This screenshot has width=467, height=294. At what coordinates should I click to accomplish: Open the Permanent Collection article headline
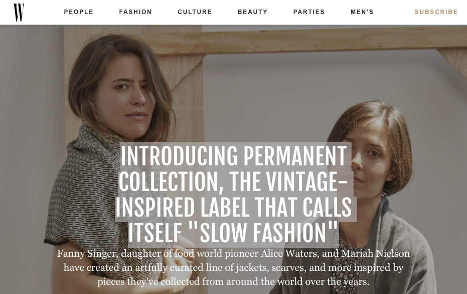234,194
